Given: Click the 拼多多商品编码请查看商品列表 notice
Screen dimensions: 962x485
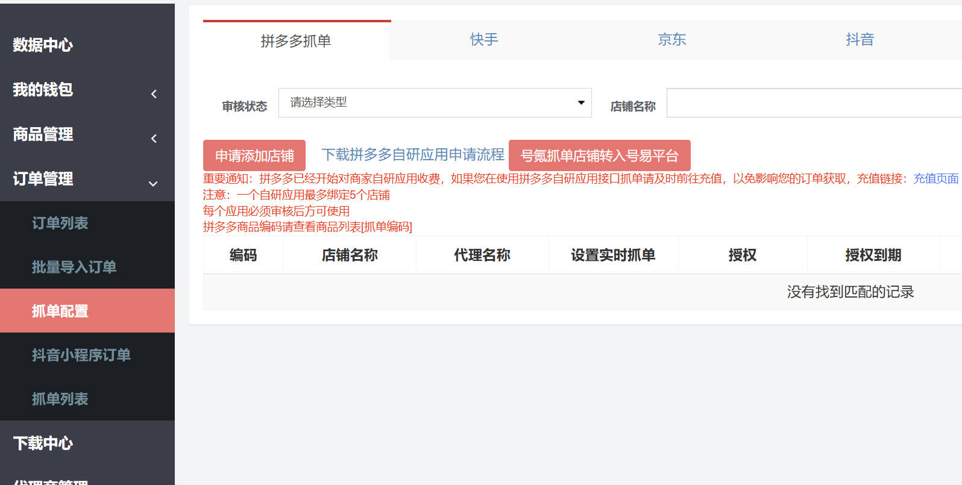Looking at the screenshot, I should [307, 227].
